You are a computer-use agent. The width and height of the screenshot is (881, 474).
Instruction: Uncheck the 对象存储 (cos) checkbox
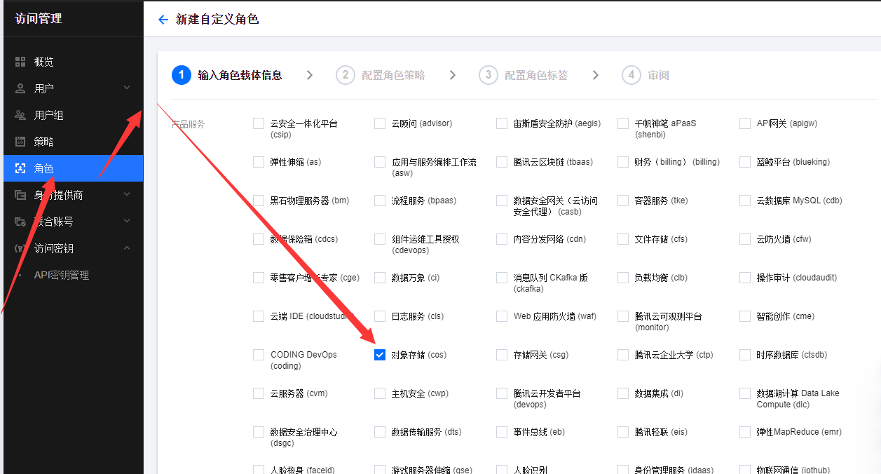click(x=380, y=355)
